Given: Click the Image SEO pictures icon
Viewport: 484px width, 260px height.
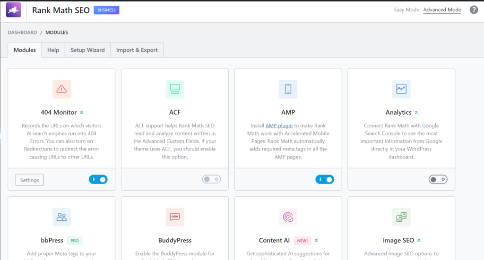Looking at the screenshot, I should [x=401, y=217].
